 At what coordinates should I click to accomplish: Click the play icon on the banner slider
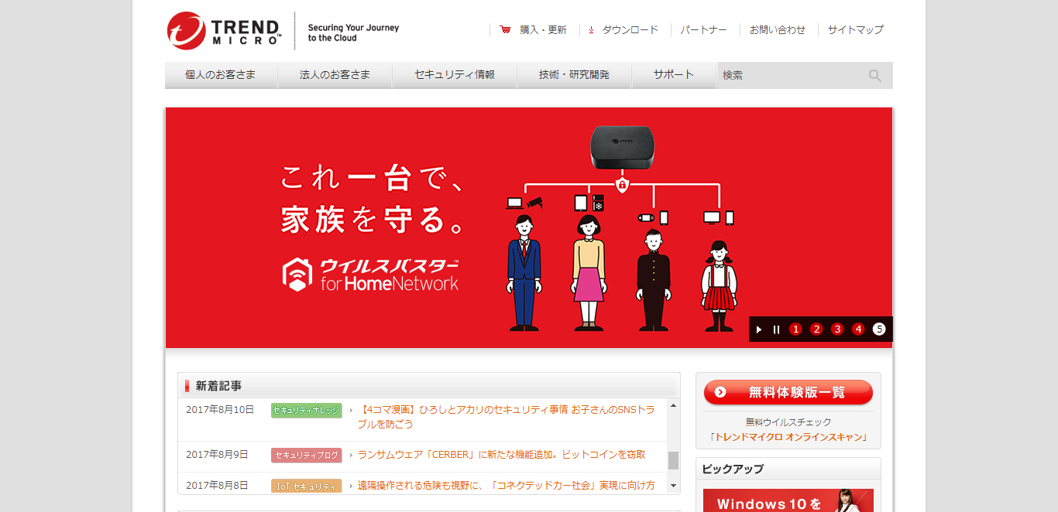point(759,329)
